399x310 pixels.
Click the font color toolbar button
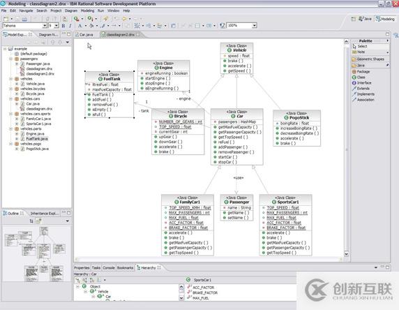pyautogui.click(x=80, y=26)
